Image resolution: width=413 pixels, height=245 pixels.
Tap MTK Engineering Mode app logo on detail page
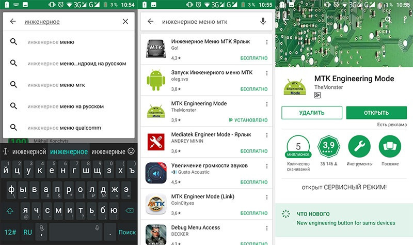295,87
